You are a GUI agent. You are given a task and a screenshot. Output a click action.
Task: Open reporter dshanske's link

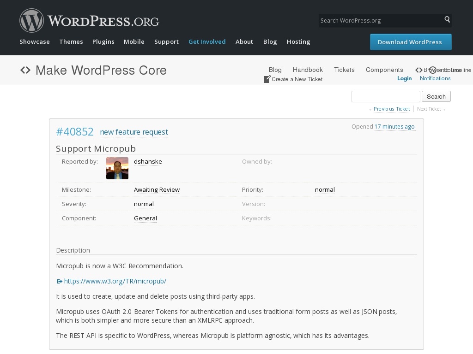tap(148, 162)
